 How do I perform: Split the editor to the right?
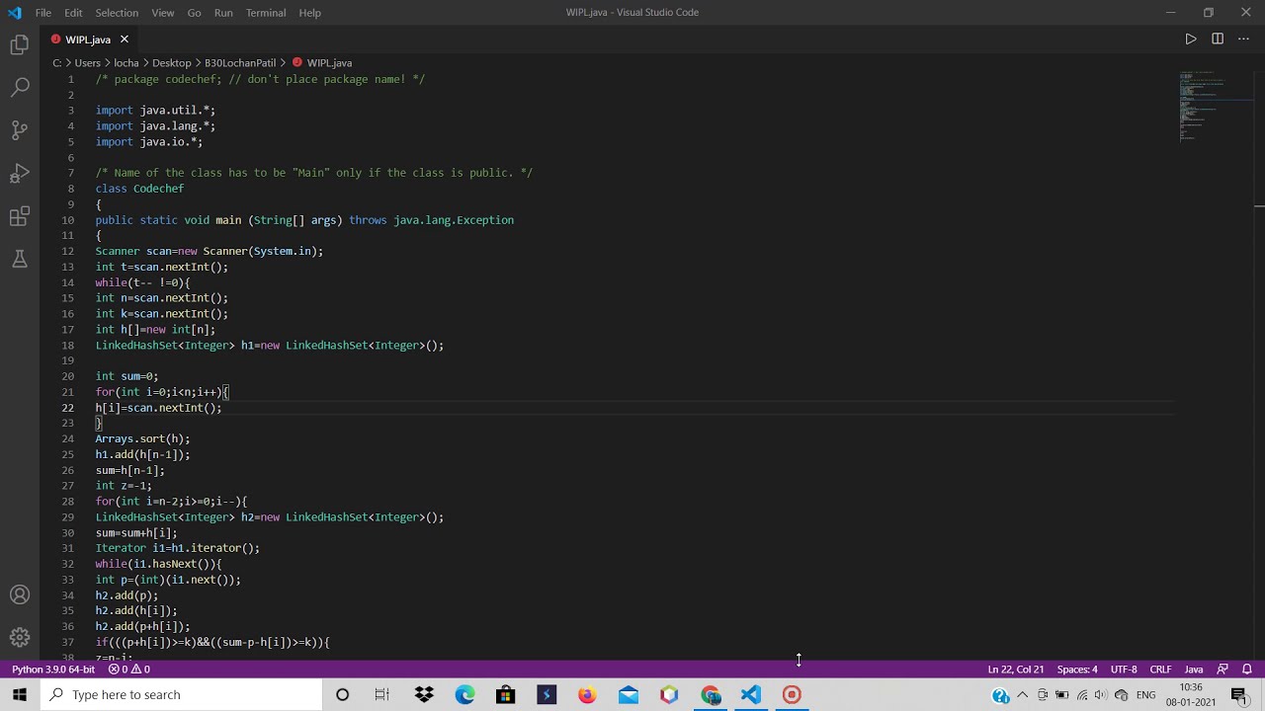1218,39
